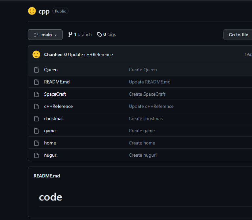Click the README.md heading in preview panel
This screenshot has width=252, height=220.
pos(47,176)
